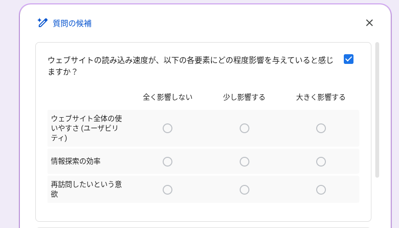The height and width of the screenshot is (228, 399).
Task: Click the dialog's vertical scrollbar
Action: (x=377, y=110)
